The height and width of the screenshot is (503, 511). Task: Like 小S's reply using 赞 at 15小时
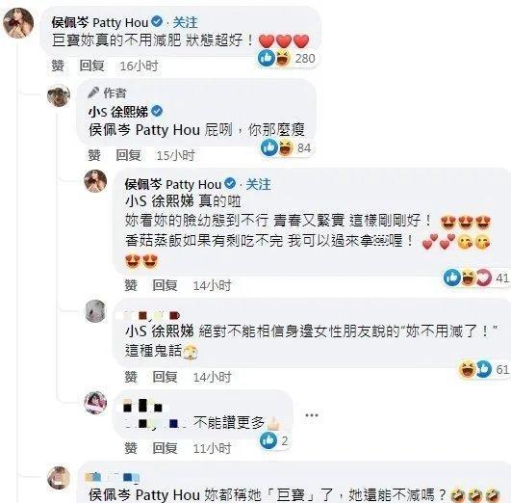(x=94, y=155)
